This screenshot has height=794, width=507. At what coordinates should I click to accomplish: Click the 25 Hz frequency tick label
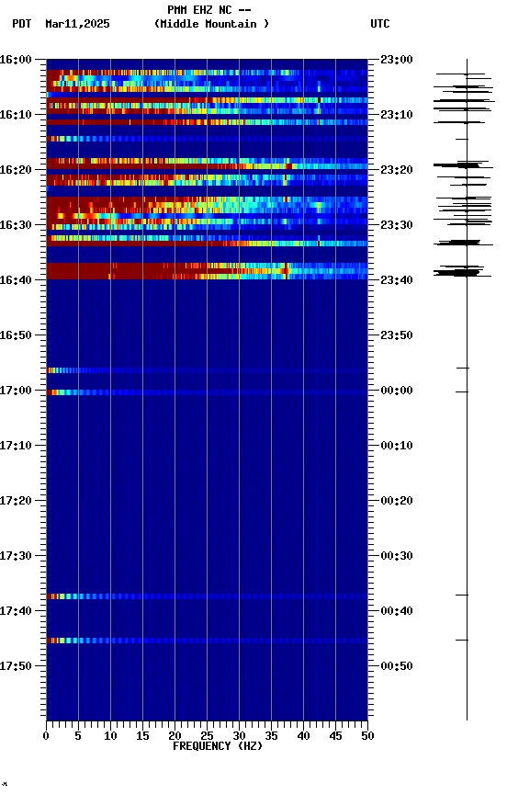click(x=207, y=736)
